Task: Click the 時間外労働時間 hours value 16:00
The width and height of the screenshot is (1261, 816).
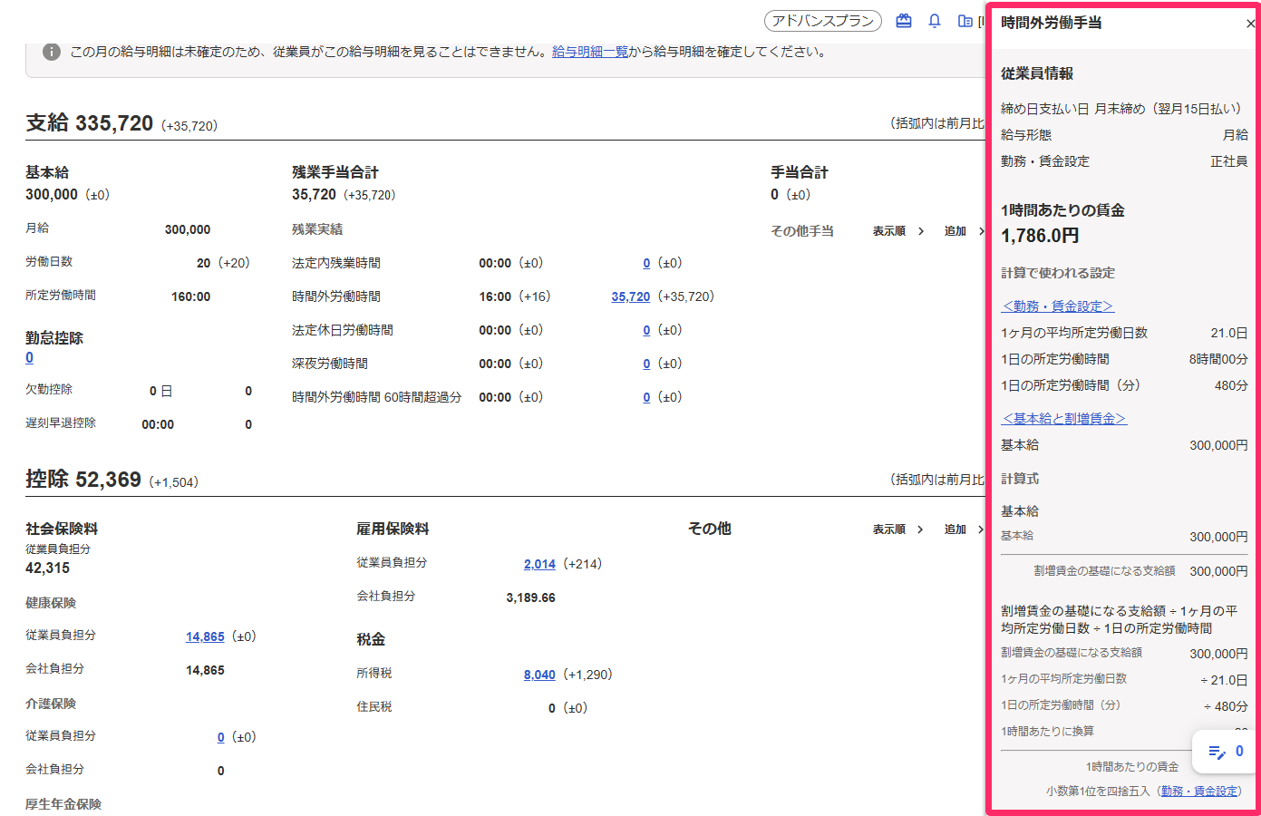Action: point(495,296)
